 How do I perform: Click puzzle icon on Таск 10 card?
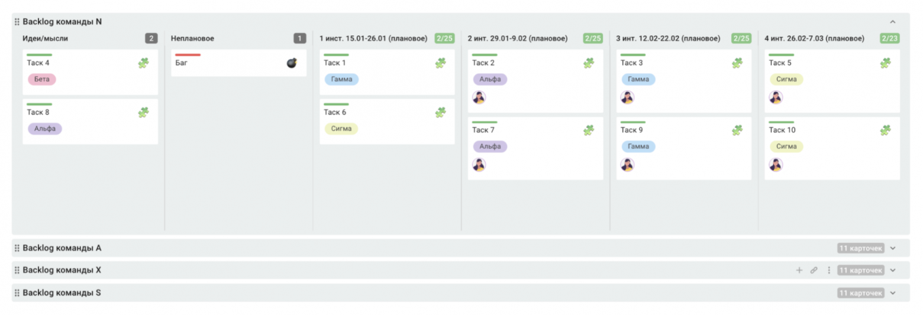[x=885, y=130]
